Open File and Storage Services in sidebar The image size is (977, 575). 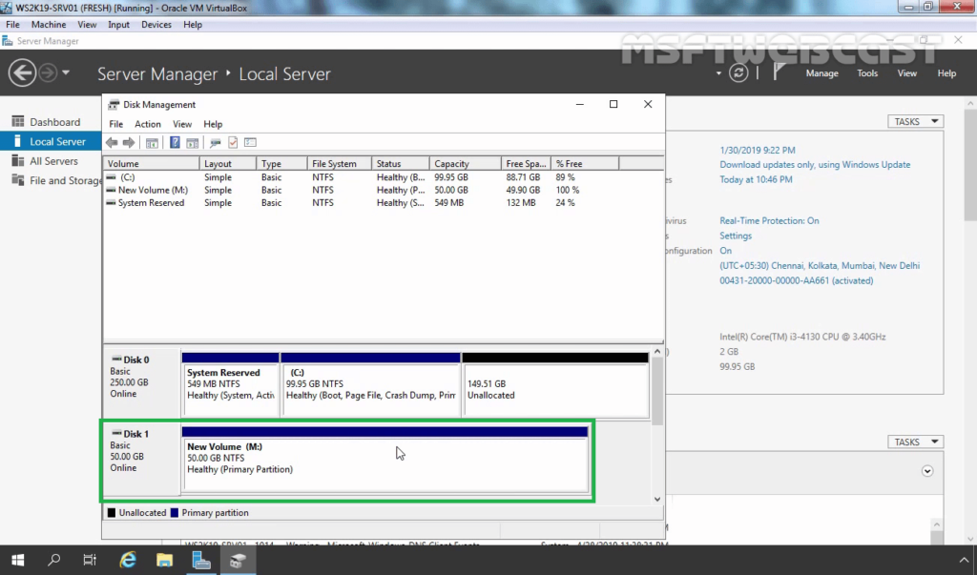point(56,180)
